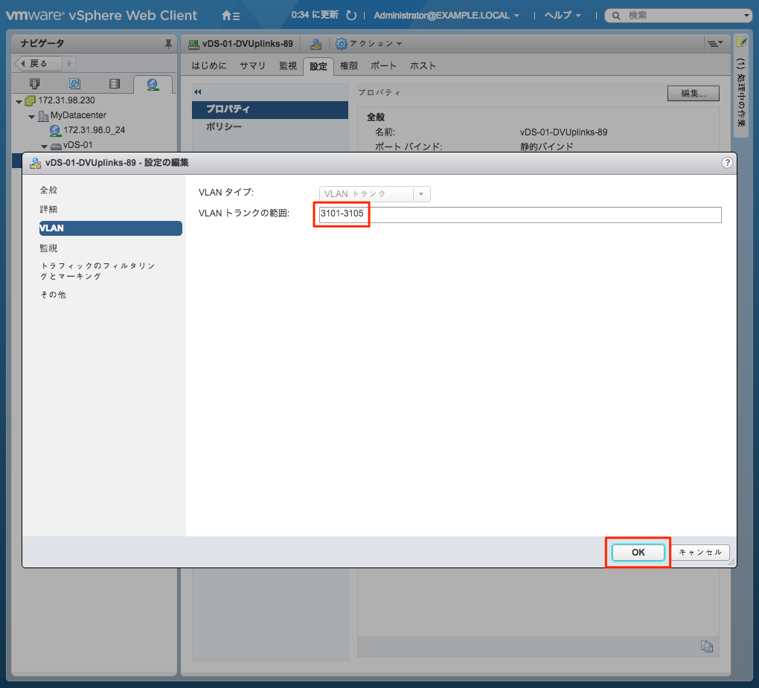This screenshot has height=688, width=759.
Task: Click the 静的バインド port binding value
Action: pos(546,147)
